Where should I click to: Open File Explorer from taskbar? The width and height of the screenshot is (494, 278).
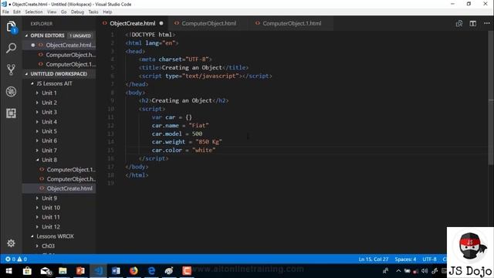63,271
